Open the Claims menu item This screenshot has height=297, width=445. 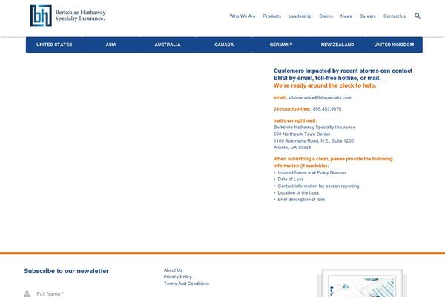pos(326,16)
